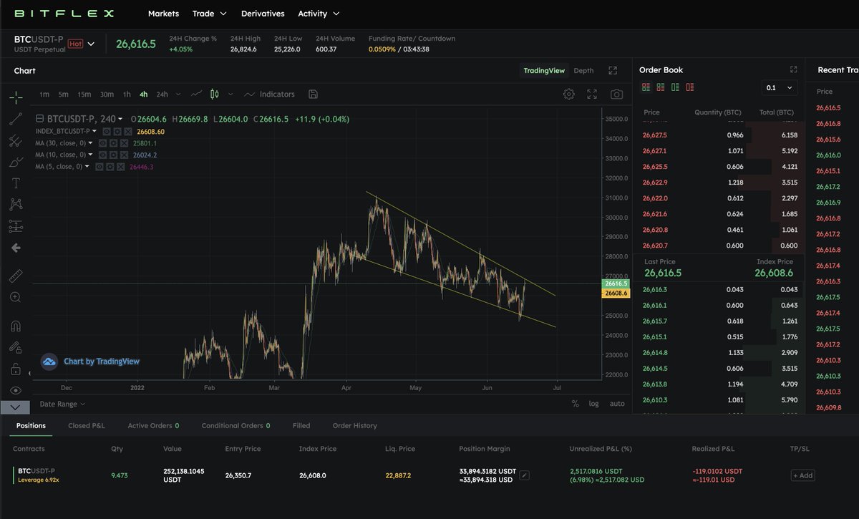Select the Text annotation tool

coord(16,183)
